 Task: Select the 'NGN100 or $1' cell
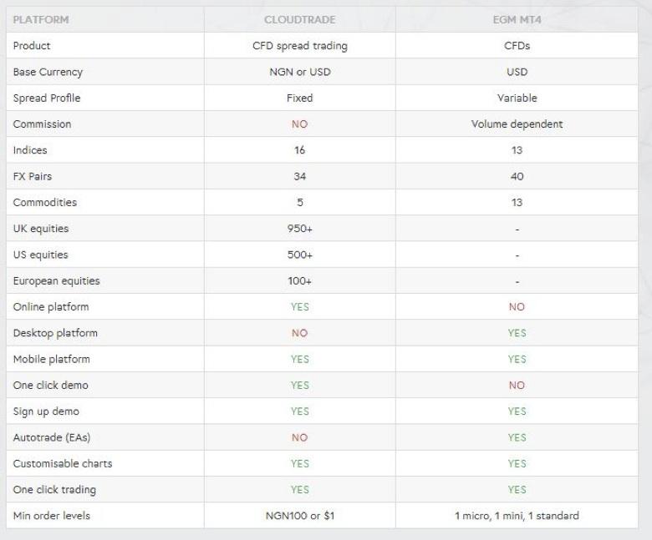(x=299, y=516)
